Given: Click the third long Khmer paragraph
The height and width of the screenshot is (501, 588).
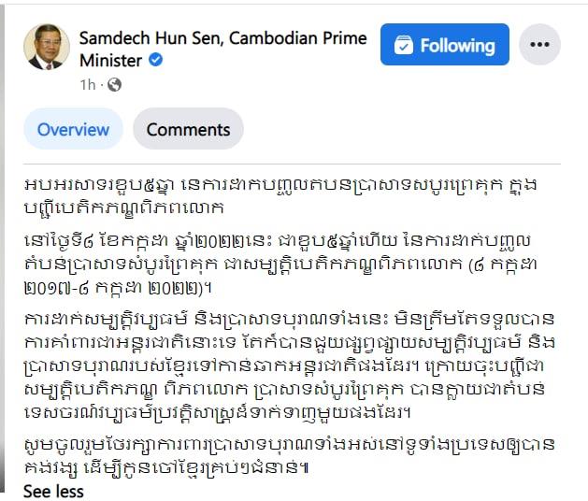Looking at the screenshot, I should click(289, 365).
